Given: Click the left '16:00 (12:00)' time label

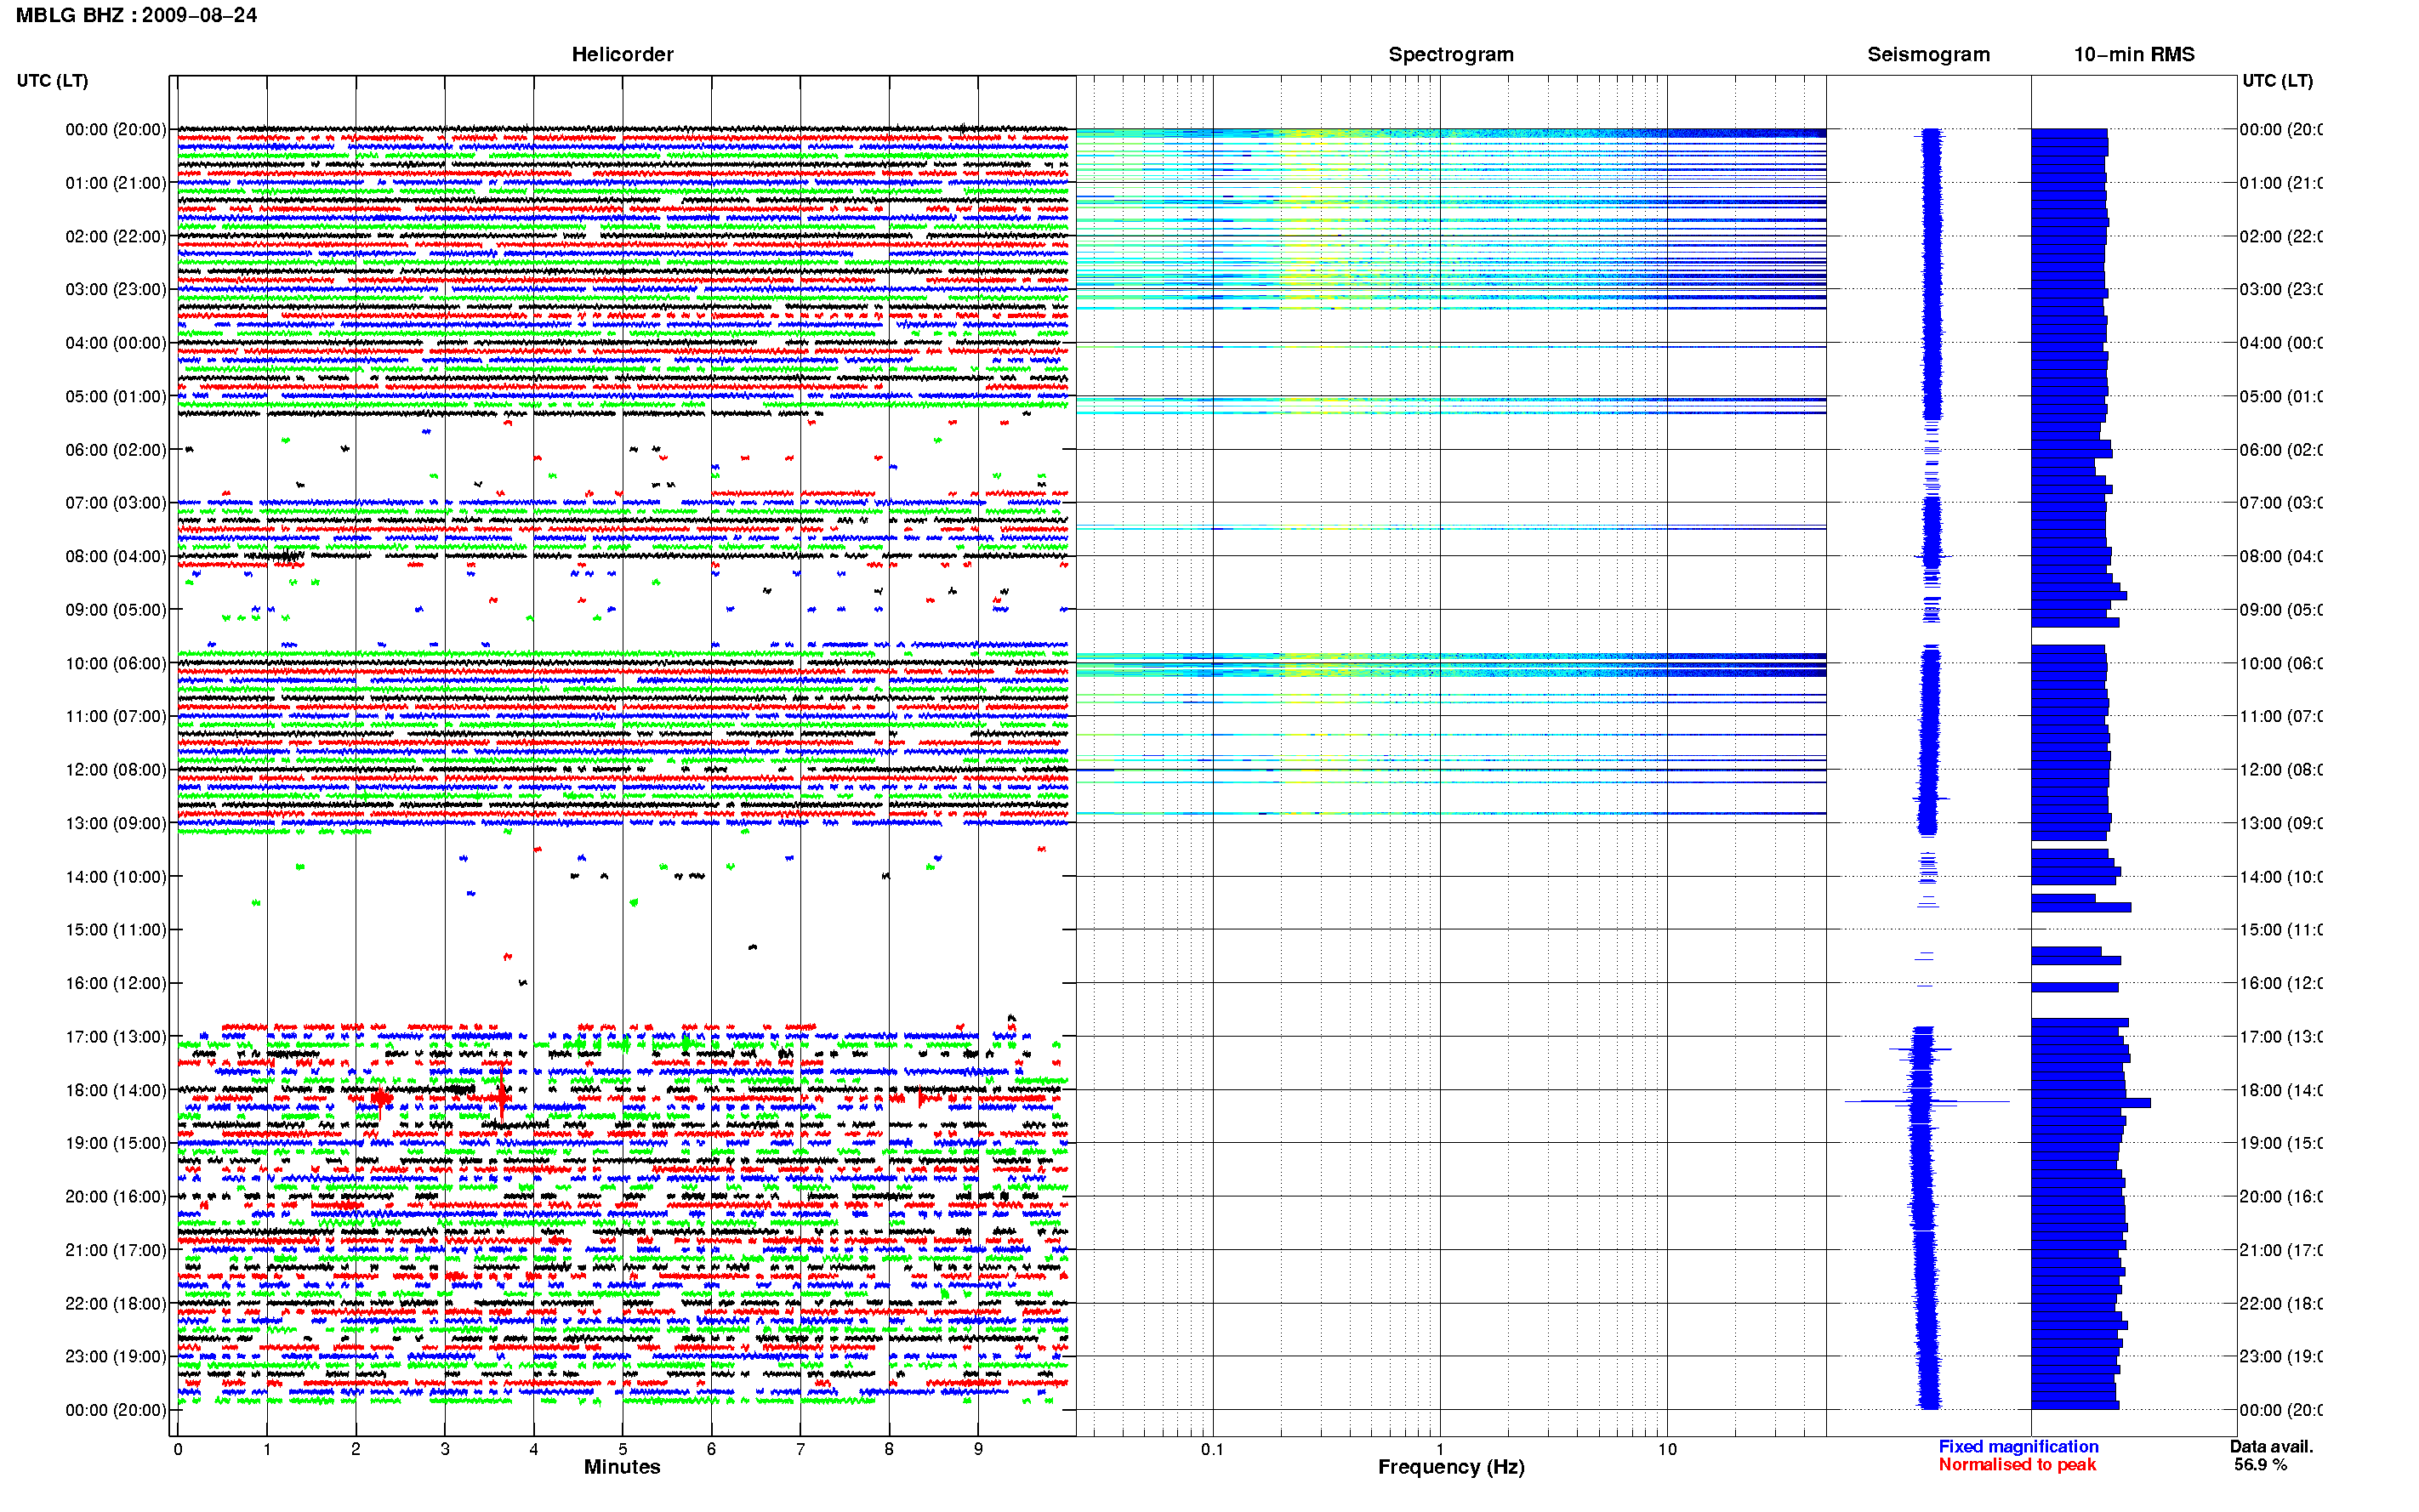Looking at the screenshot, I should pyautogui.click(x=116, y=983).
